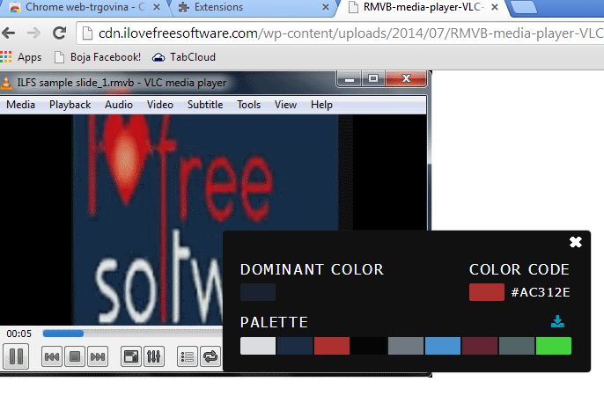Click the red color code swatch

tap(487, 292)
